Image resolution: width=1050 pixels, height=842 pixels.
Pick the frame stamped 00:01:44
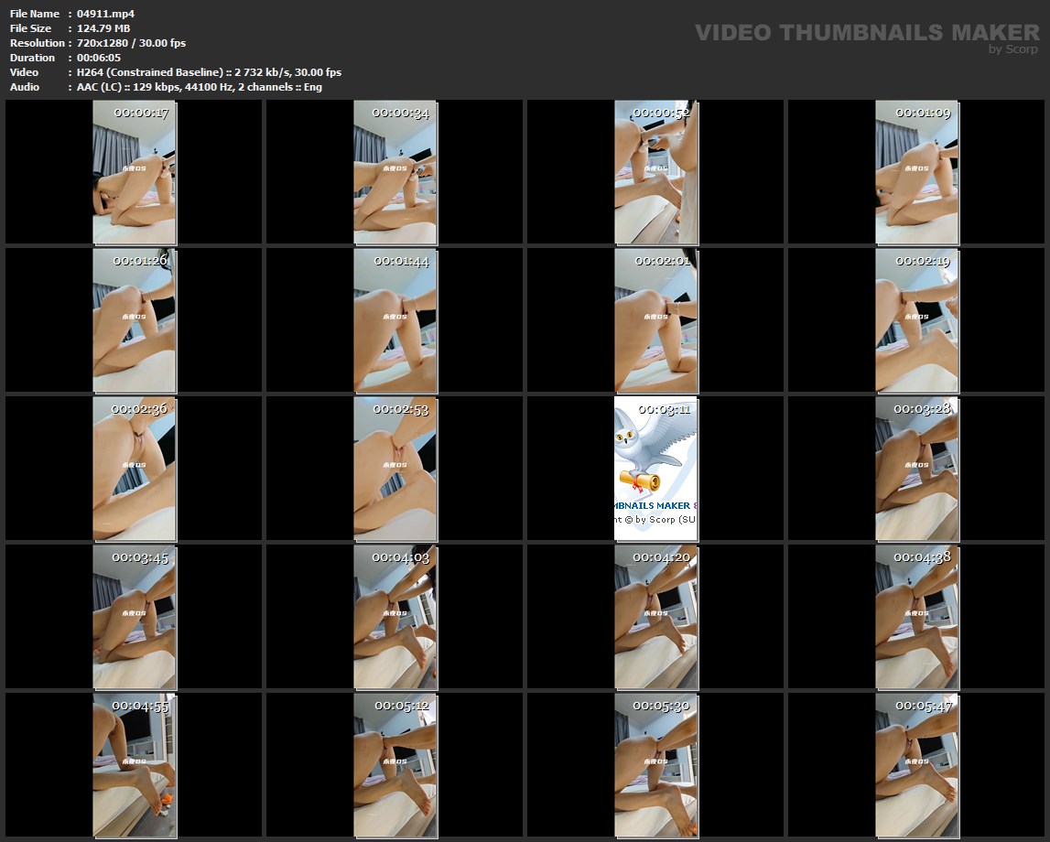click(395, 320)
